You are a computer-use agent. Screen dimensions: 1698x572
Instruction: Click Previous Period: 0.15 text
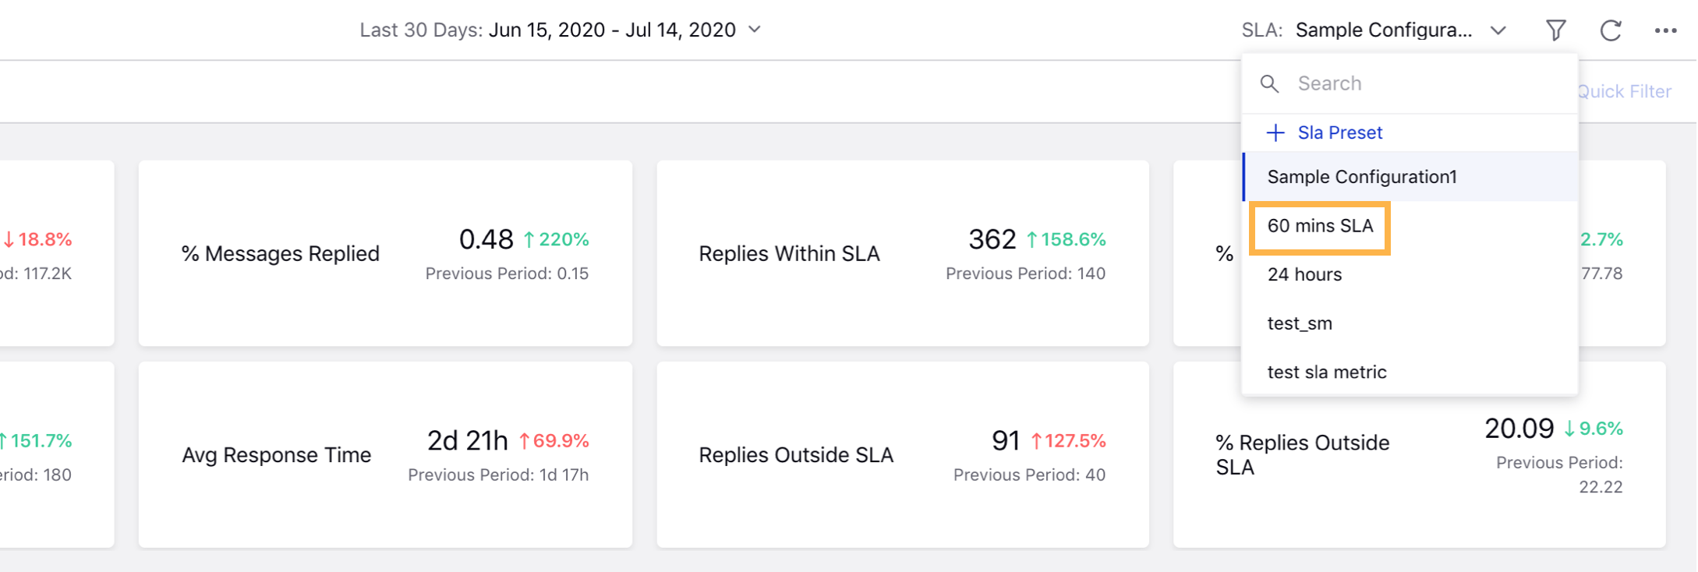pos(507,274)
